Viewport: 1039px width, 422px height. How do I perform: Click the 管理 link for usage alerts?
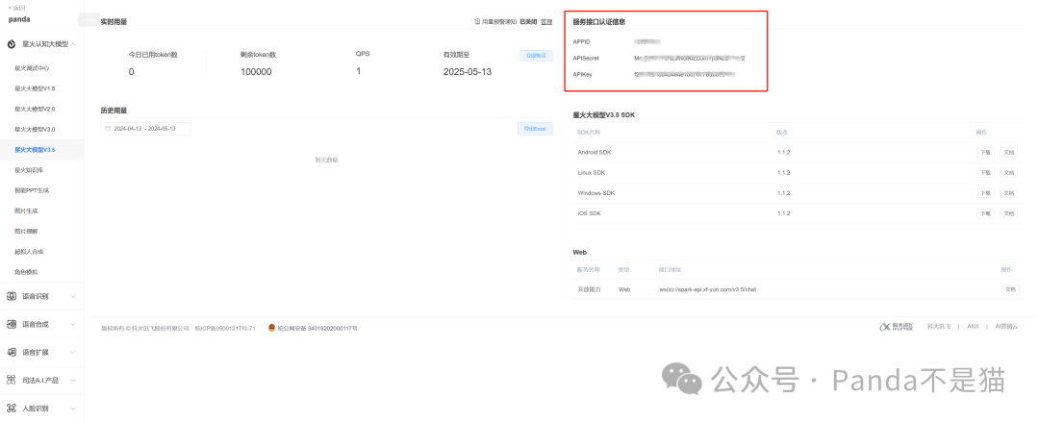[x=546, y=21]
